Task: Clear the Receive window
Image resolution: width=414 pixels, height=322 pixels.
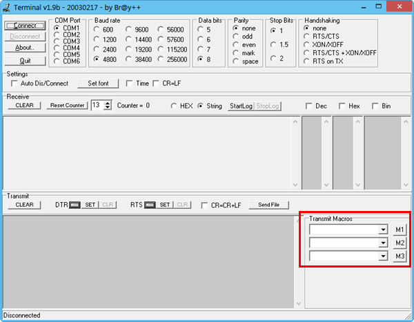Action: [24, 105]
